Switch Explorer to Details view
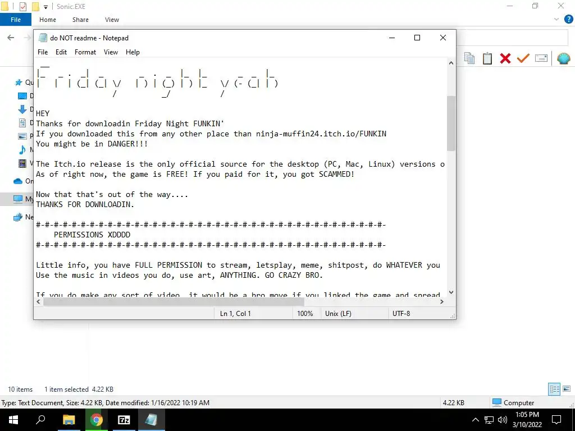This screenshot has height=431, width=575. click(554, 389)
